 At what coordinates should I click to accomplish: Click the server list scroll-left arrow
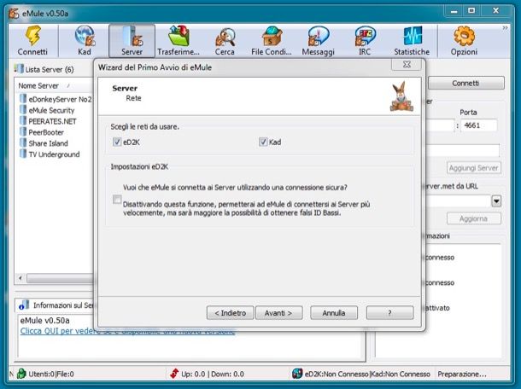(x=20, y=278)
